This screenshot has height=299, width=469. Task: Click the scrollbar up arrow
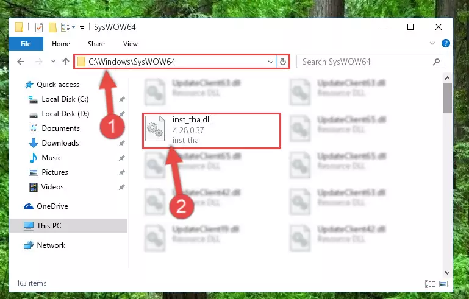447,78
